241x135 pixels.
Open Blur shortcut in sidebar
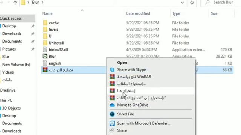click(6, 57)
